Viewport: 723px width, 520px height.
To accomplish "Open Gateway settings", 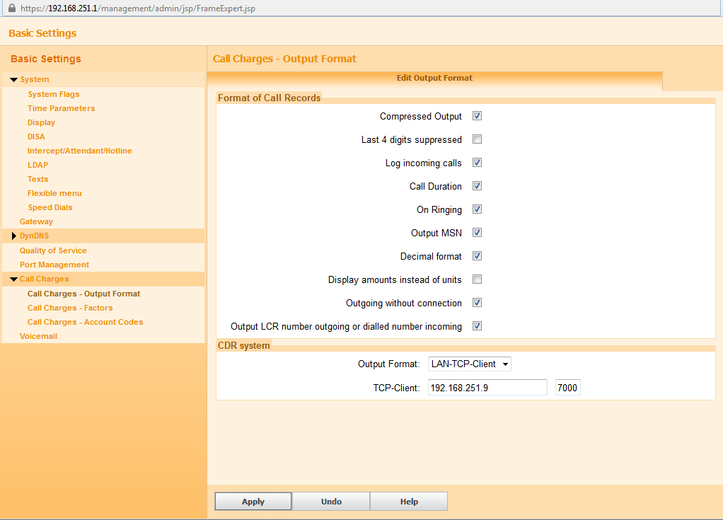I will [x=36, y=221].
